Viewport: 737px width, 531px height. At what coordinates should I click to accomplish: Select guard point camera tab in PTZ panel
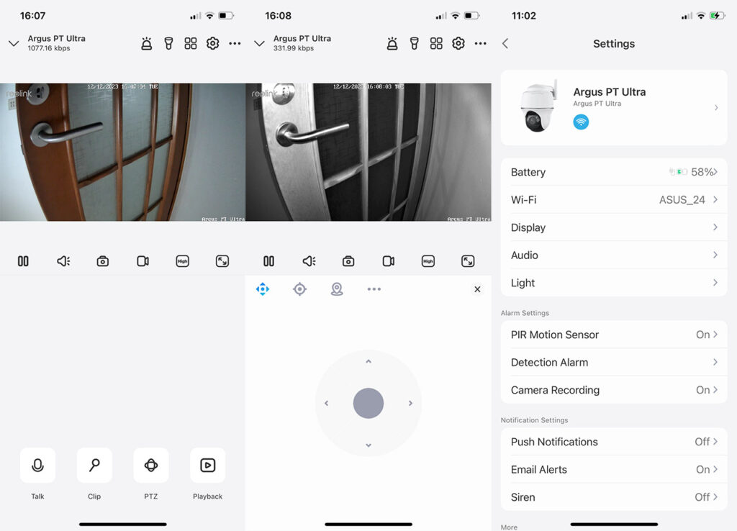(337, 289)
